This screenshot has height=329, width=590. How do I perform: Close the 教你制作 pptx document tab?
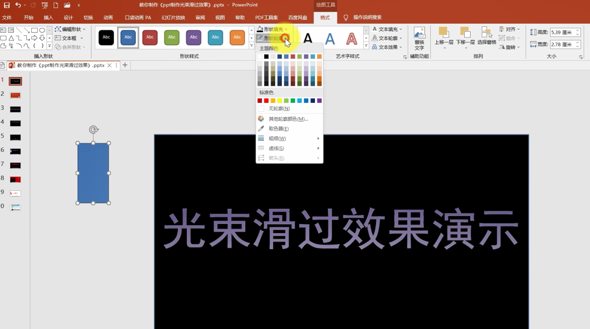point(110,65)
